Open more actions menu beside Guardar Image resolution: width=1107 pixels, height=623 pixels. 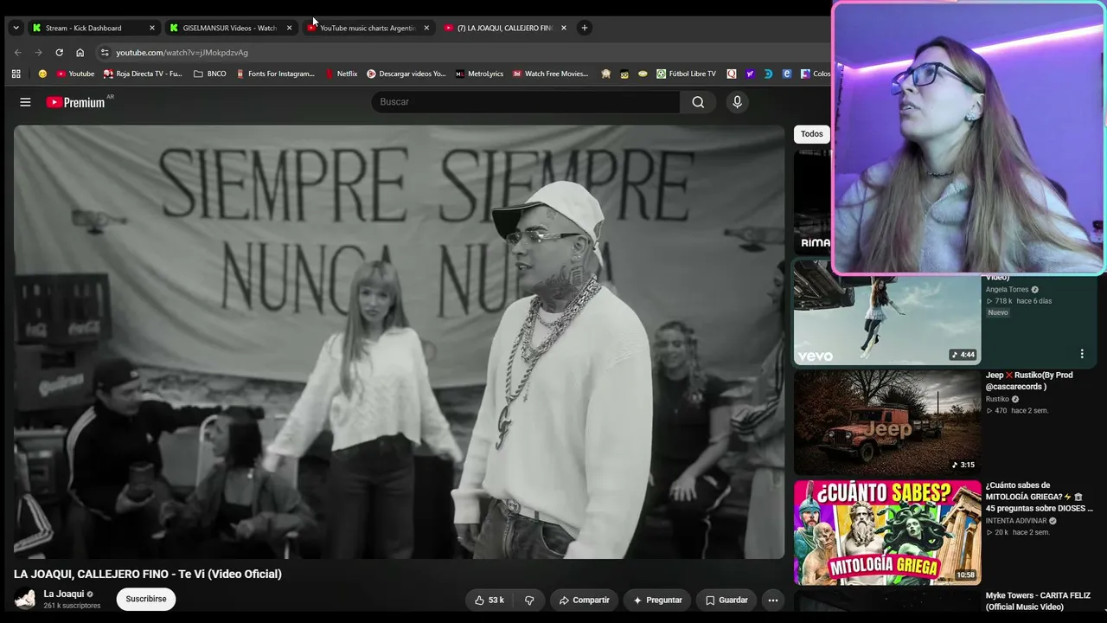(x=773, y=600)
